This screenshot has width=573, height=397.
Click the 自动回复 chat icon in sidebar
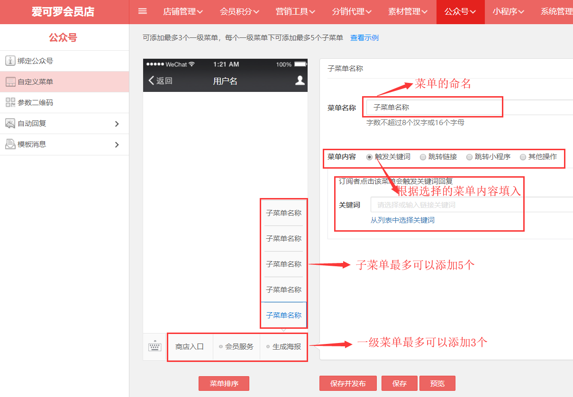click(x=10, y=124)
